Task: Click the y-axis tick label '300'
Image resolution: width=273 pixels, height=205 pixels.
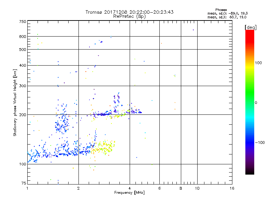Action: [23, 86]
